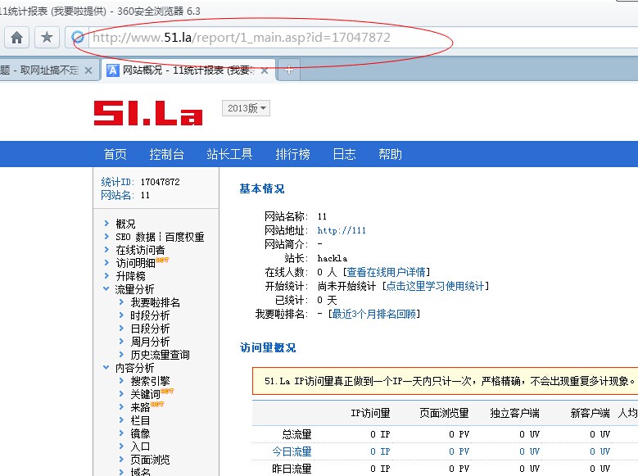Click the page loading icon in address bar

click(x=78, y=38)
